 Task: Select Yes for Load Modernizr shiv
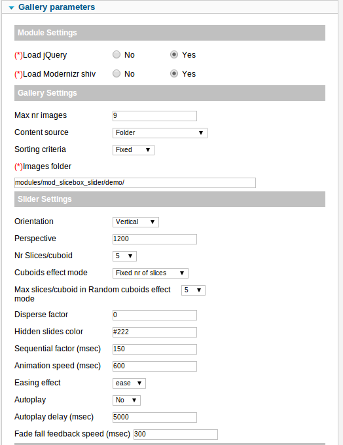coord(174,74)
